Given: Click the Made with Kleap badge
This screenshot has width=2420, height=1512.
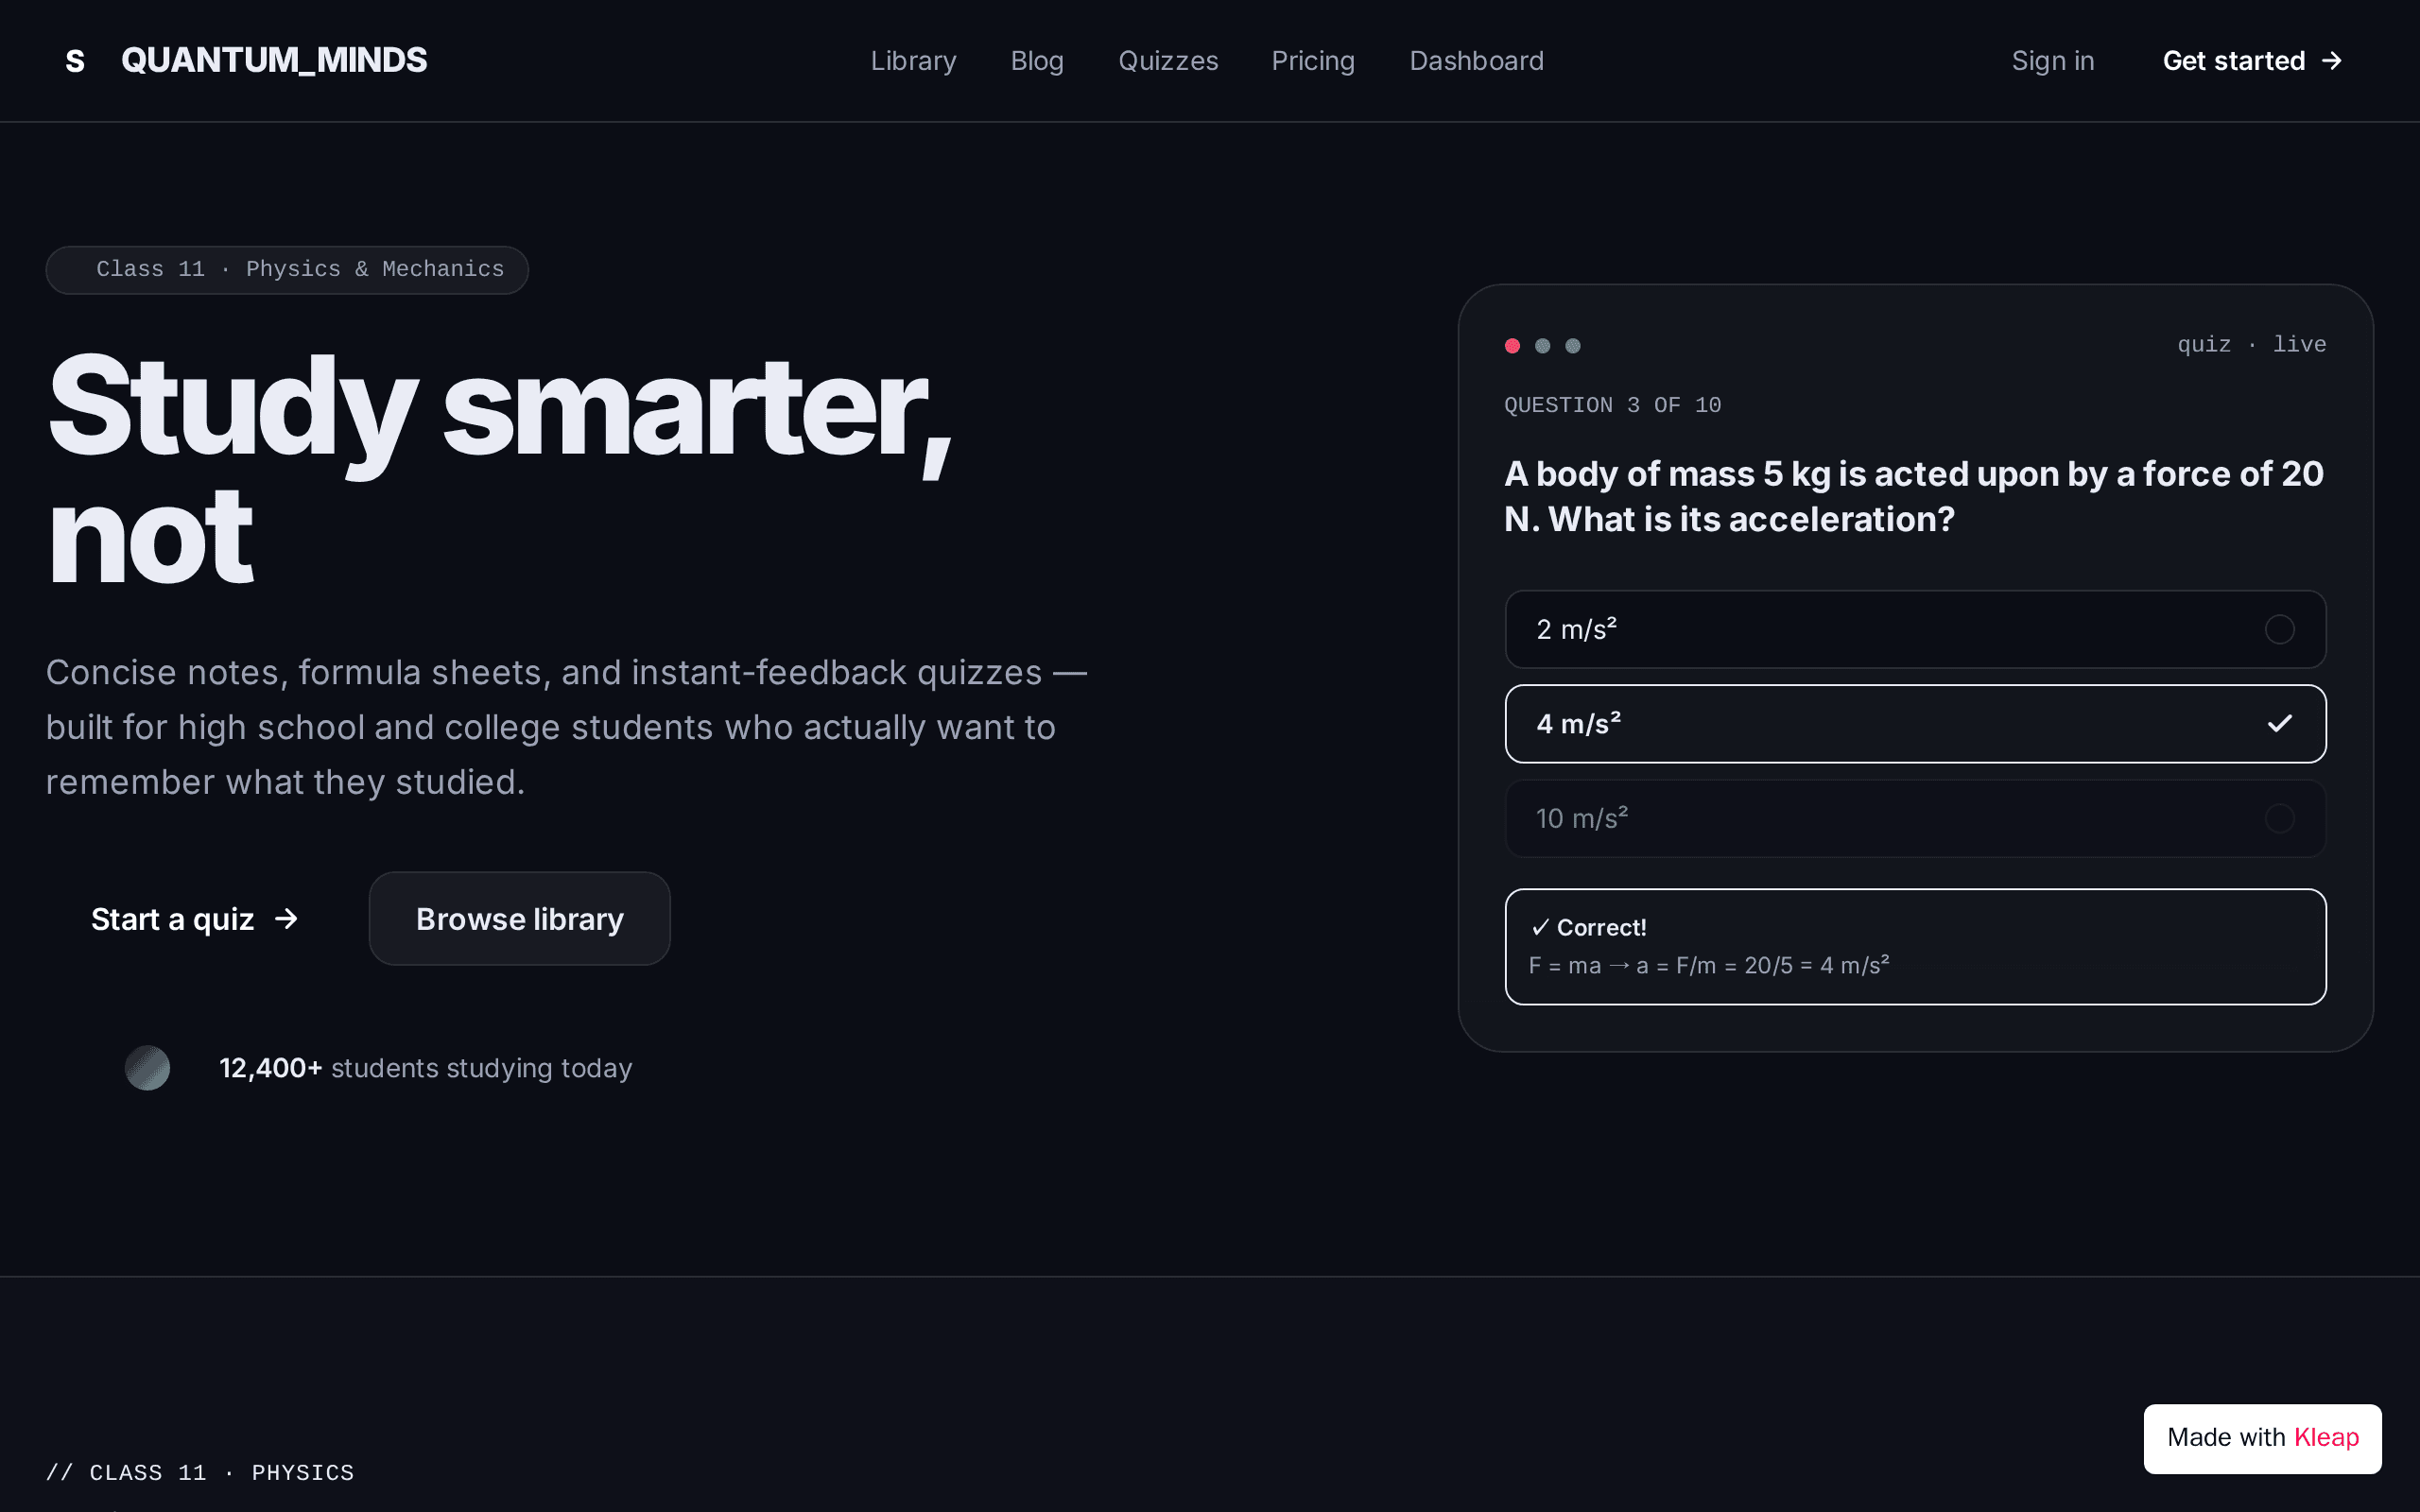Looking at the screenshot, I should pos(2262,1438).
